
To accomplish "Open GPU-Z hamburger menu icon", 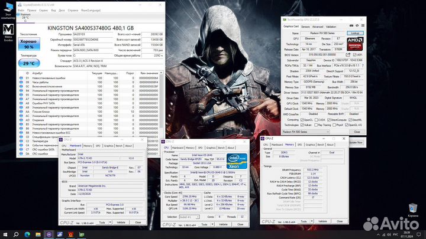I will point(363,26).
